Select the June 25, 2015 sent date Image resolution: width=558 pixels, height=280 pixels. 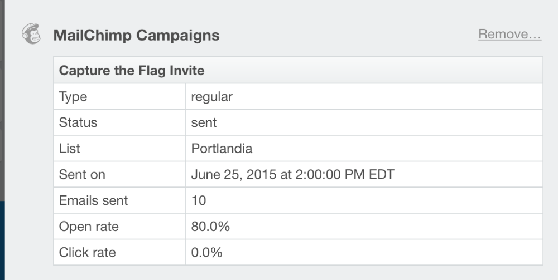[292, 175]
